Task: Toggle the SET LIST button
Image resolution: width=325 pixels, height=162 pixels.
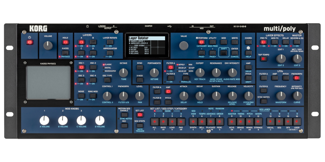Action: 140,115
